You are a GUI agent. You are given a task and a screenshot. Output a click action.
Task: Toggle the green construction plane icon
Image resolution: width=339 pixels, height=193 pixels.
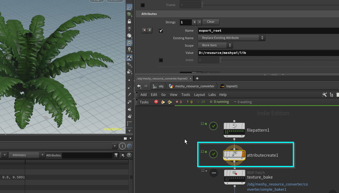point(129,14)
